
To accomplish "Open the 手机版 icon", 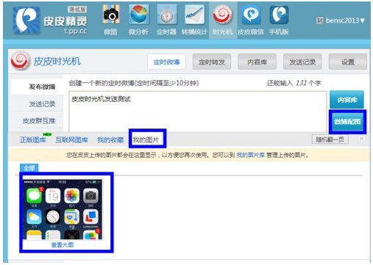I will [279, 15].
